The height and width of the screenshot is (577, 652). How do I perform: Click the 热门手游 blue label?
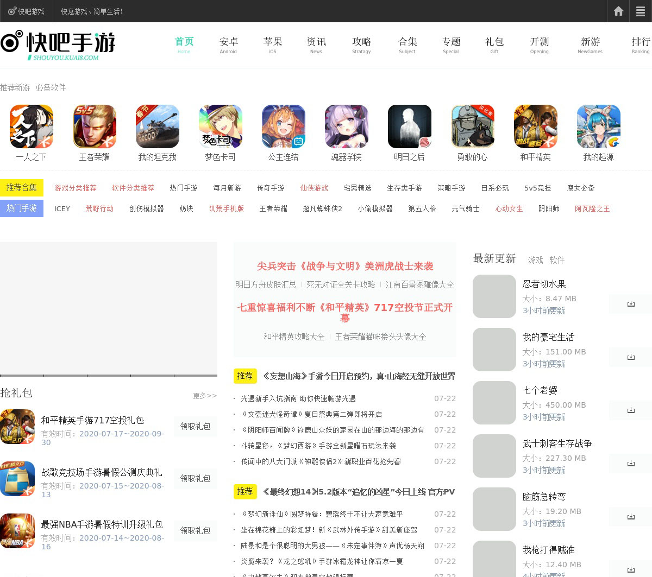click(x=22, y=208)
